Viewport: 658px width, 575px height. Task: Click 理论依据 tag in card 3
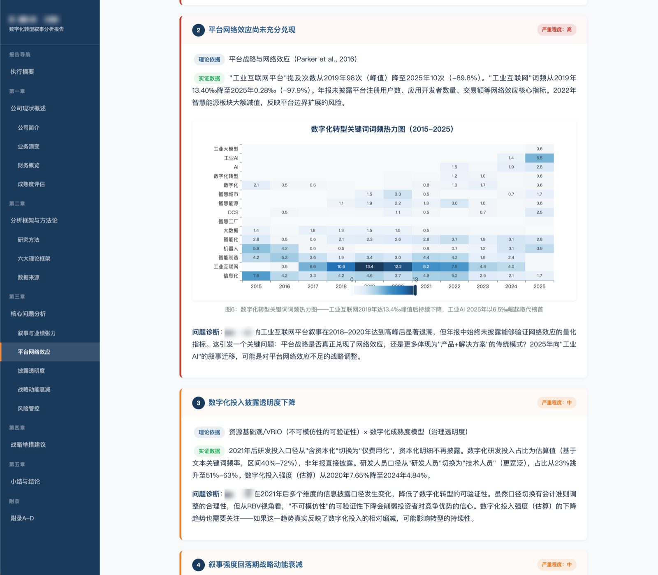[209, 432]
